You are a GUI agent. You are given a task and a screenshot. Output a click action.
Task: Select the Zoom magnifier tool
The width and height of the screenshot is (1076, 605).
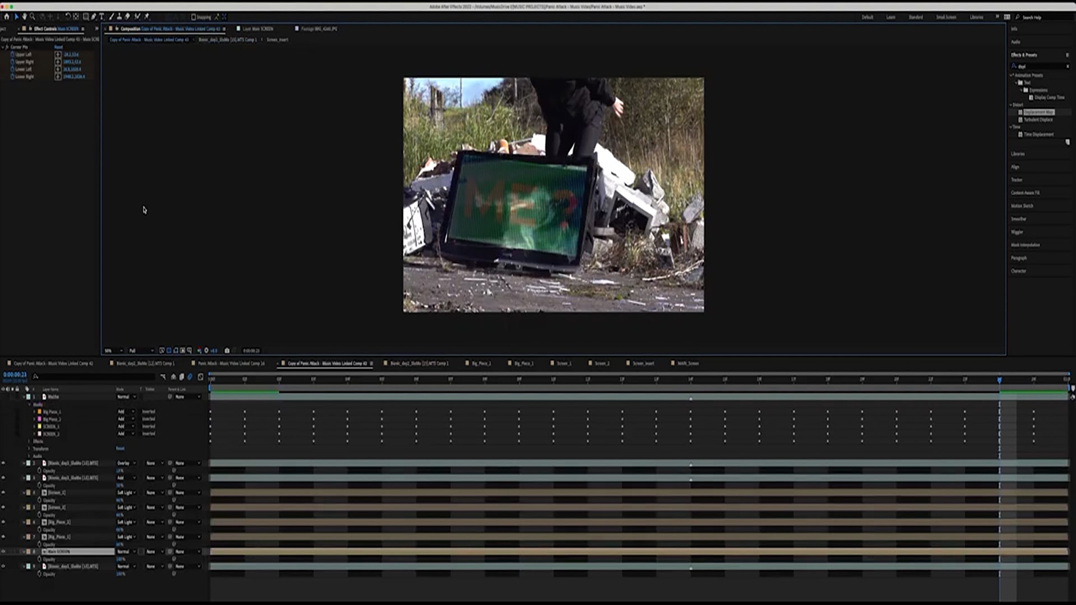point(33,17)
